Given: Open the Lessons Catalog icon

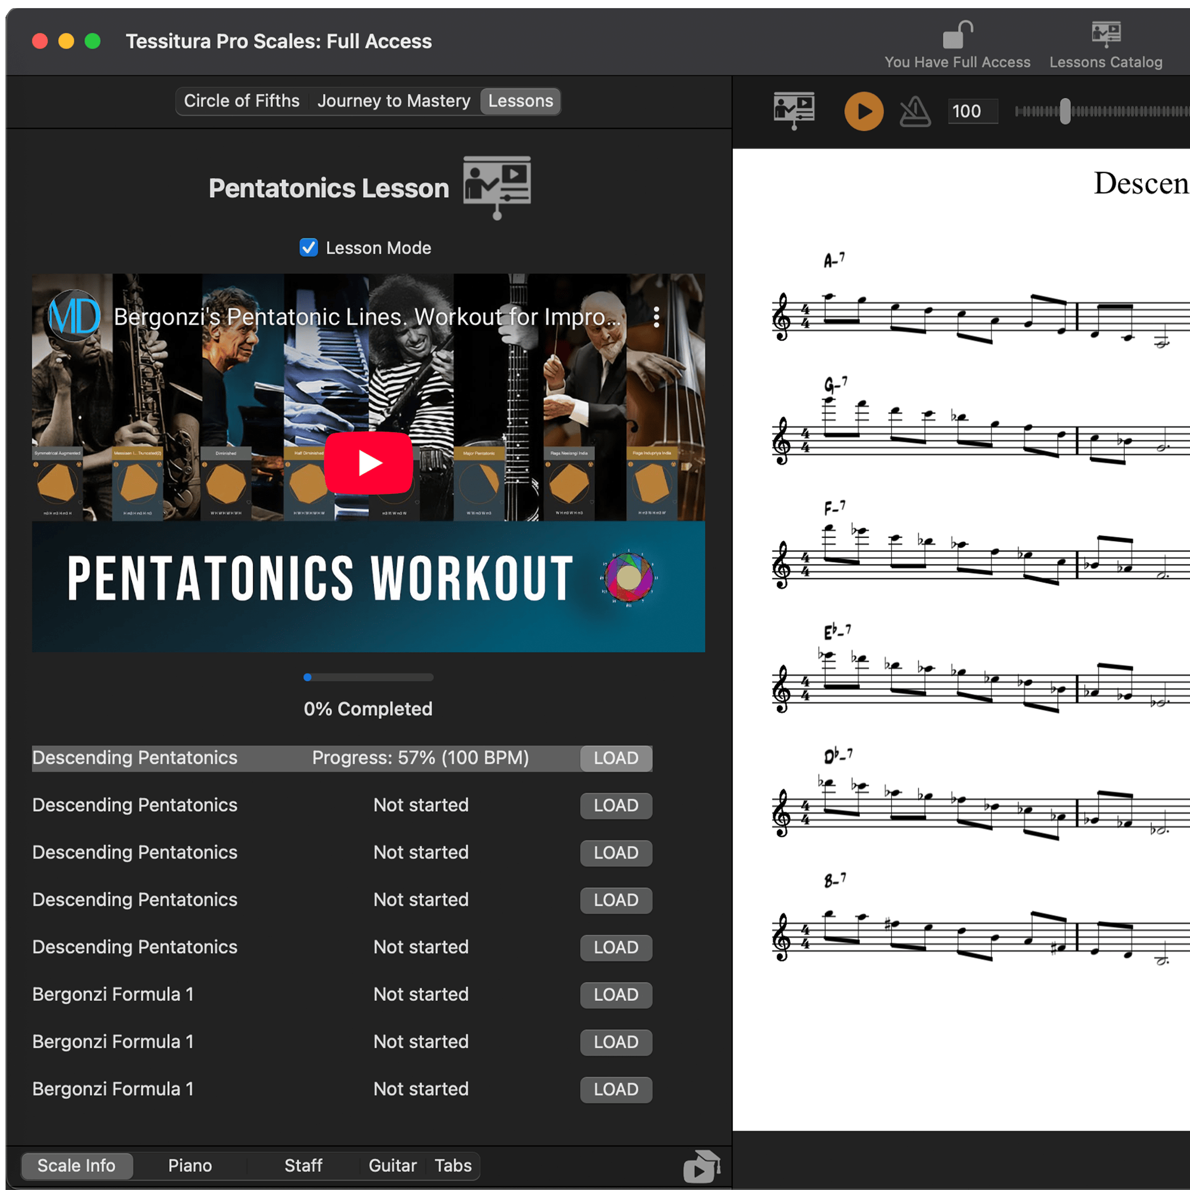Looking at the screenshot, I should pyautogui.click(x=1105, y=34).
